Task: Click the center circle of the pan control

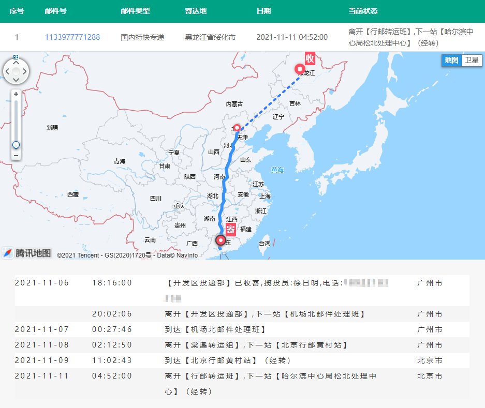Action: click(16, 71)
